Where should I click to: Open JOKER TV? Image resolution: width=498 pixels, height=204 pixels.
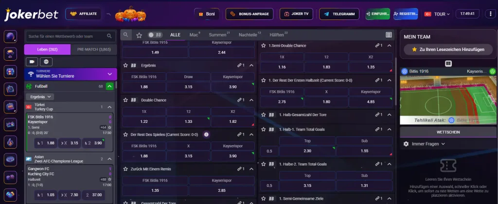click(296, 14)
